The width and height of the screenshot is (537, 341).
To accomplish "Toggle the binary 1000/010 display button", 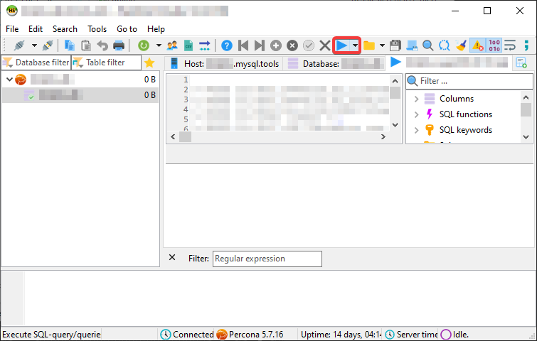I will (494, 45).
